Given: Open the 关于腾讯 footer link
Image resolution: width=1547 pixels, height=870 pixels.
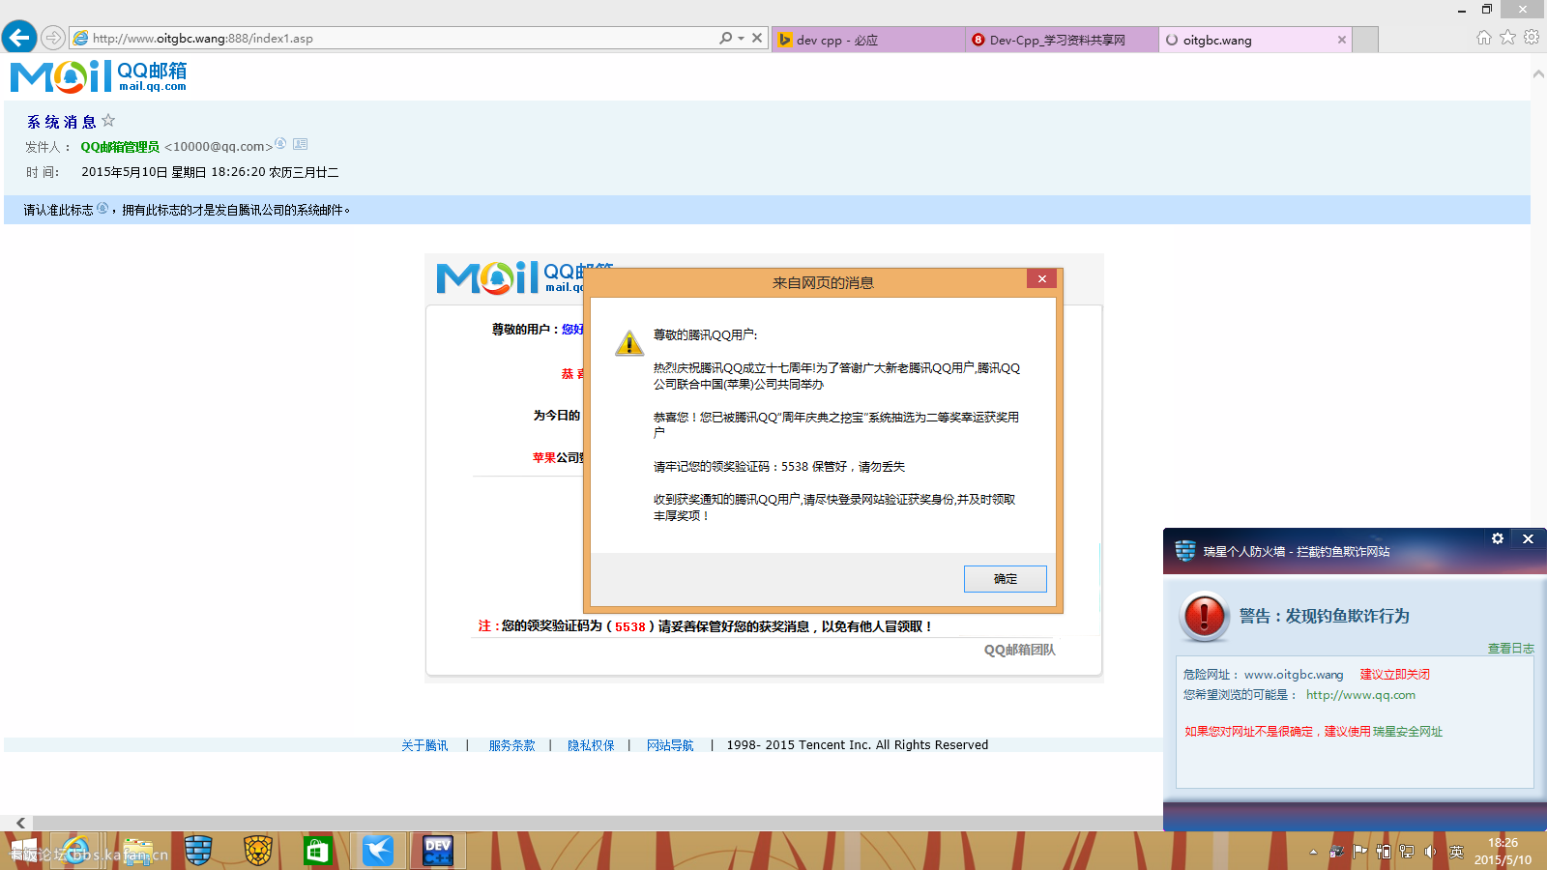Looking at the screenshot, I should [425, 745].
